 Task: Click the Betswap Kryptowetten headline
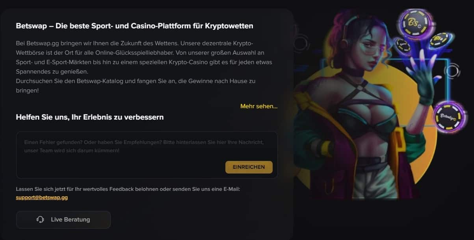tap(135, 26)
